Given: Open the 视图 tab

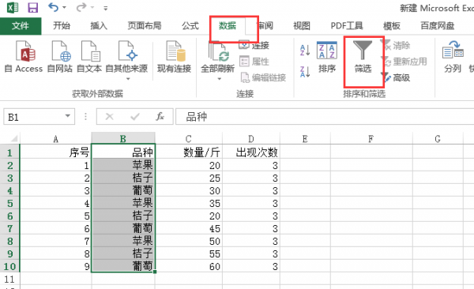Looking at the screenshot, I should (302, 26).
